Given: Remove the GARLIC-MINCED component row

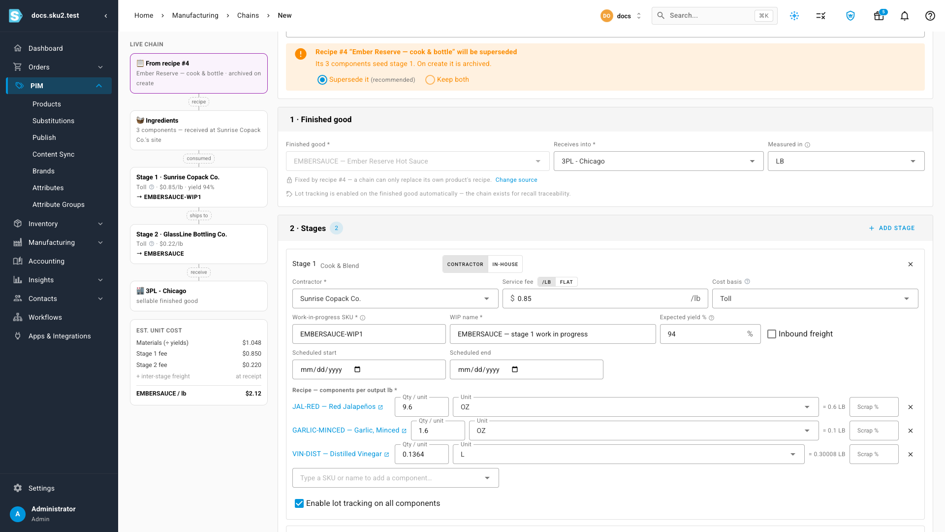Looking at the screenshot, I should tap(911, 431).
